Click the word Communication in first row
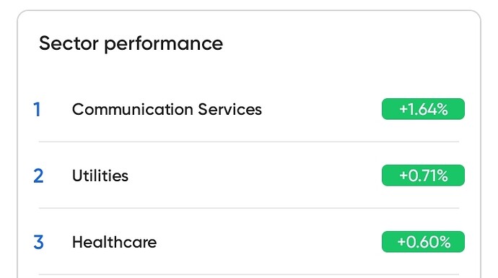This screenshot has height=278, width=498. pyautogui.click(x=133, y=109)
